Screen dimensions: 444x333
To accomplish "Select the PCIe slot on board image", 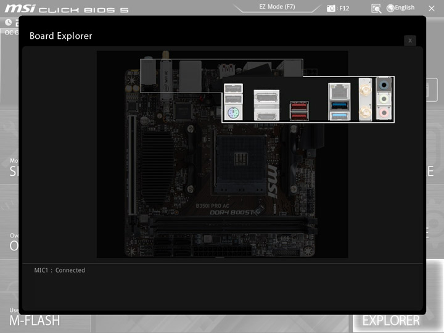I will click(x=132, y=165).
